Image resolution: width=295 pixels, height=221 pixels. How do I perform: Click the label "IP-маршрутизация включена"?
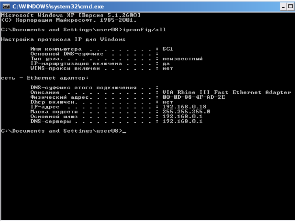point(76,64)
